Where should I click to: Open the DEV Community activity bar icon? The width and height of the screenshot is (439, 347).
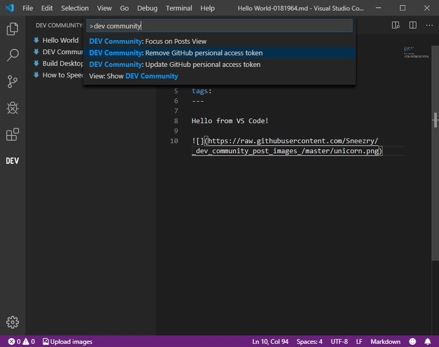(x=12, y=161)
